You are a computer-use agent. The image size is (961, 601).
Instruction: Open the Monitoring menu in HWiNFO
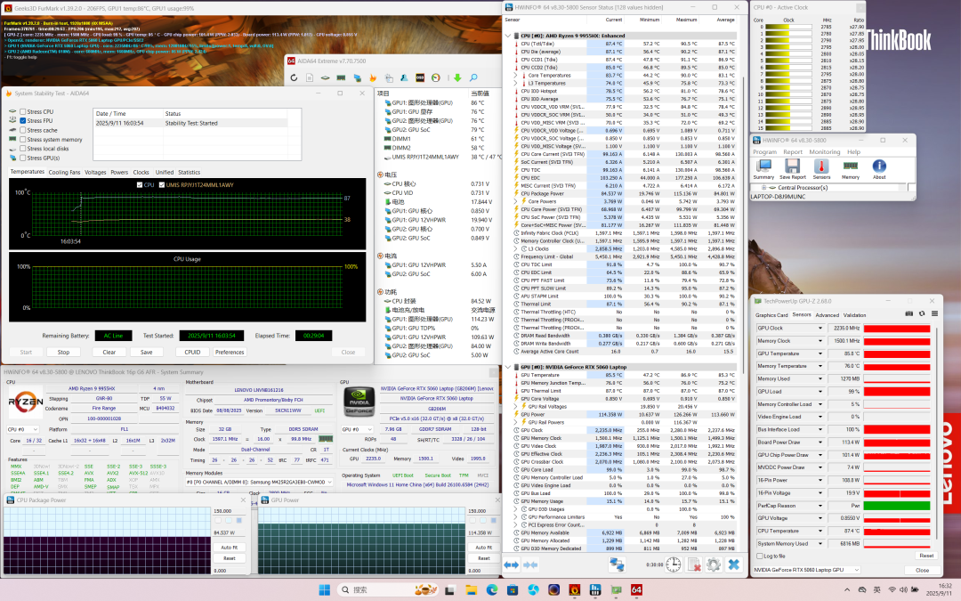[x=824, y=152]
